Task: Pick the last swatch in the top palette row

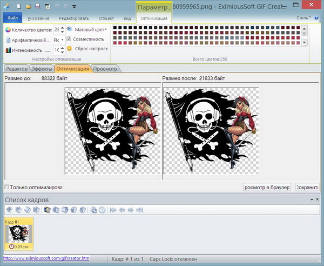Action: click(298, 28)
